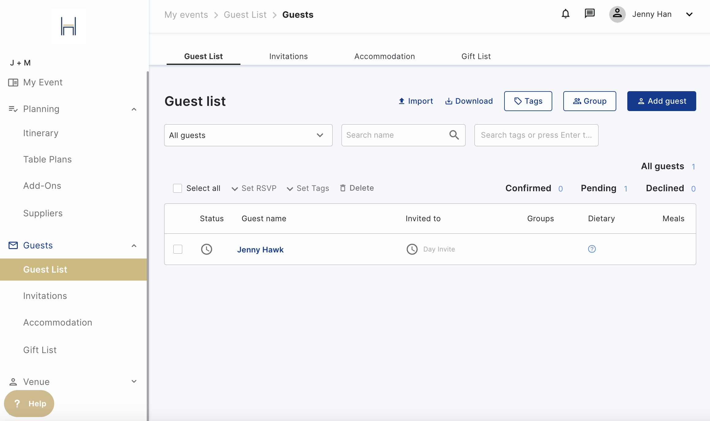Check the Jenny Hawk row checkbox

[x=178, y=249]
